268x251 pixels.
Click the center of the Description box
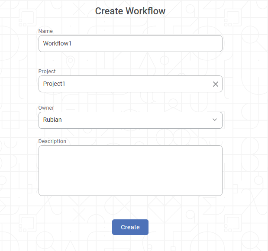(x=130, y=170)
